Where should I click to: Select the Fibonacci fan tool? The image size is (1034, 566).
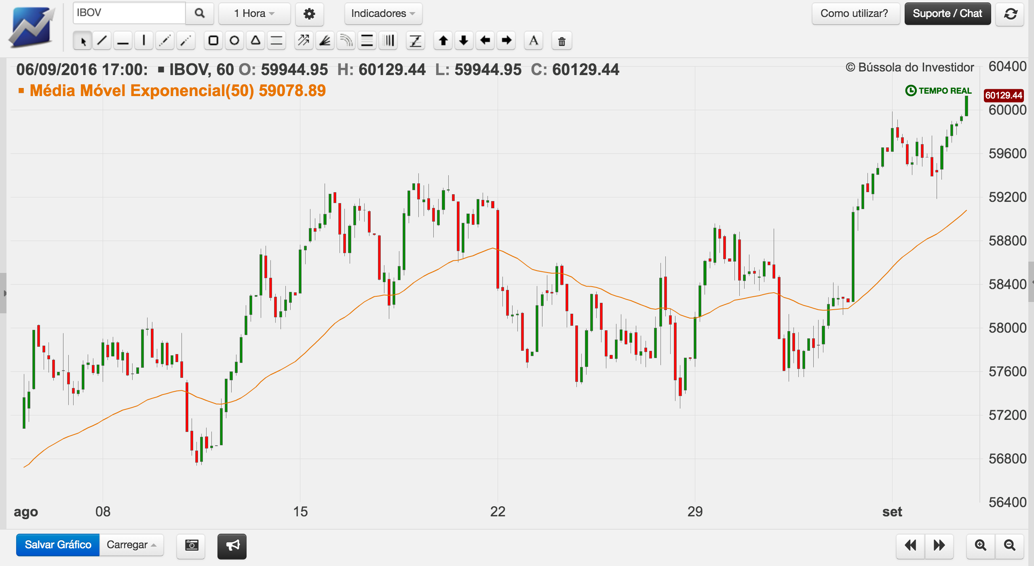(325, 41)
